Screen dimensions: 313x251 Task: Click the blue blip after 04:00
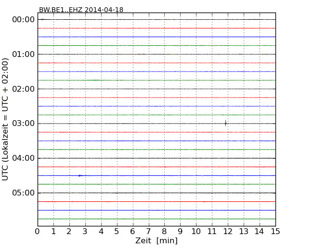[x=79, y=176]
